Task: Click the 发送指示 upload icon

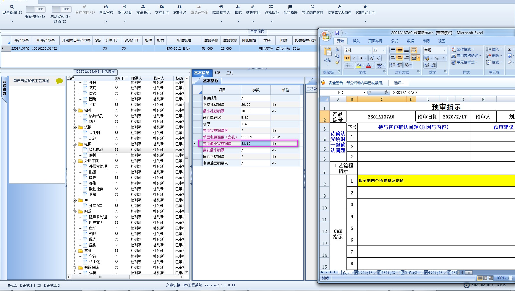Action: pyautogui.click(x=143, y=6)
